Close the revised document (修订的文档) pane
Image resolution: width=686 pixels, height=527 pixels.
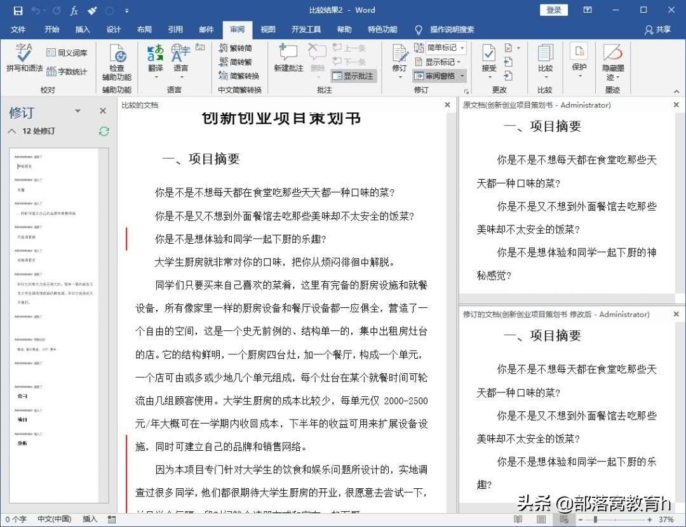point(676,314)
